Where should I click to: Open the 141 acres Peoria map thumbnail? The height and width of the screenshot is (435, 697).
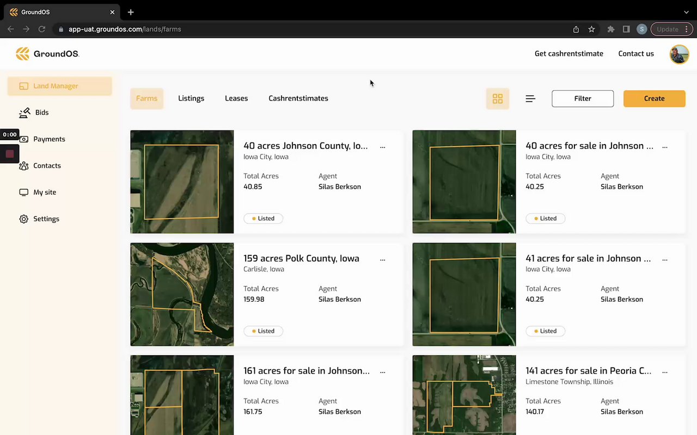(464, 395)
